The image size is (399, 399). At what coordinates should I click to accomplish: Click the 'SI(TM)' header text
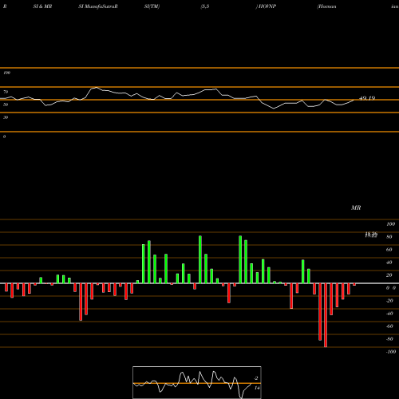coord(152,6)
